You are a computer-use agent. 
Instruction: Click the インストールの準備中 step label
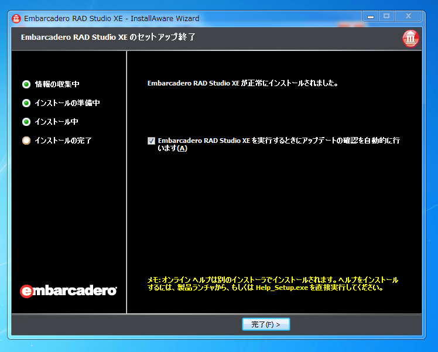point(67,103)
